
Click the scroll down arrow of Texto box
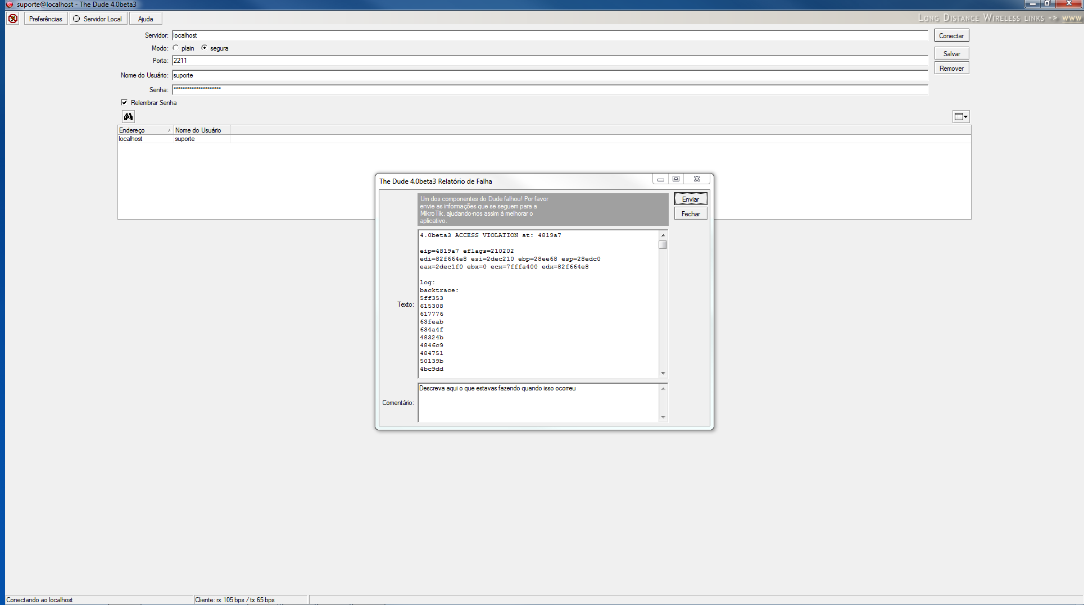663,374
